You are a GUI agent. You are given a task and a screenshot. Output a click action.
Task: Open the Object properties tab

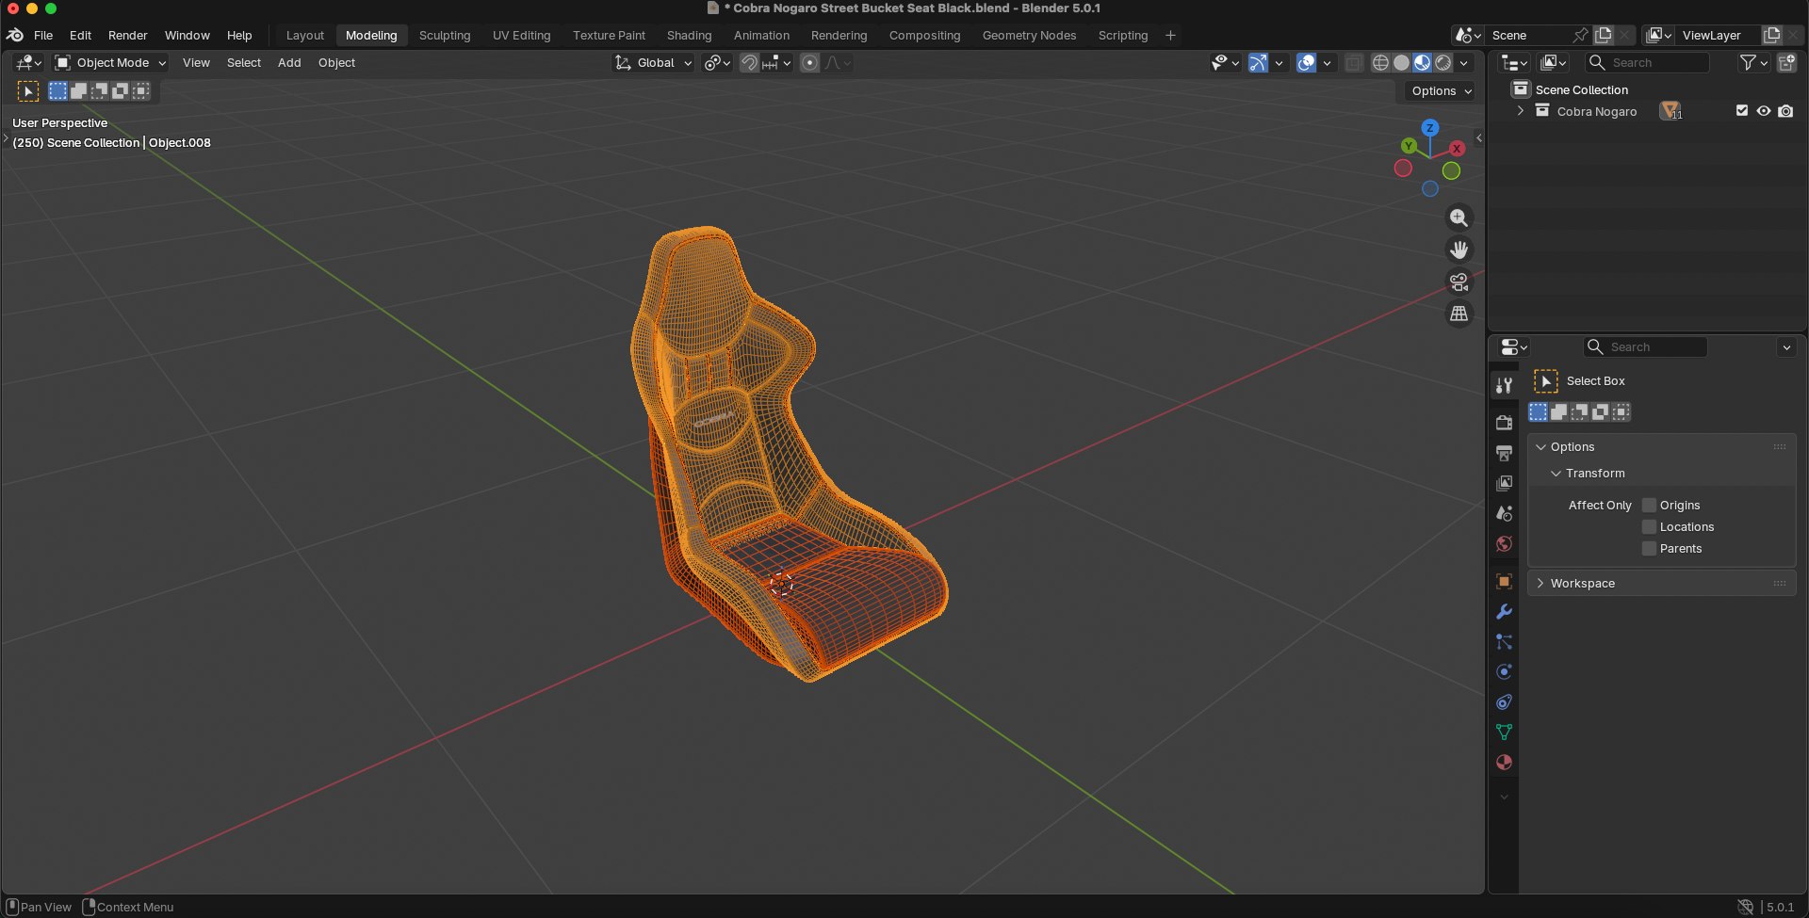point(1504,581)
